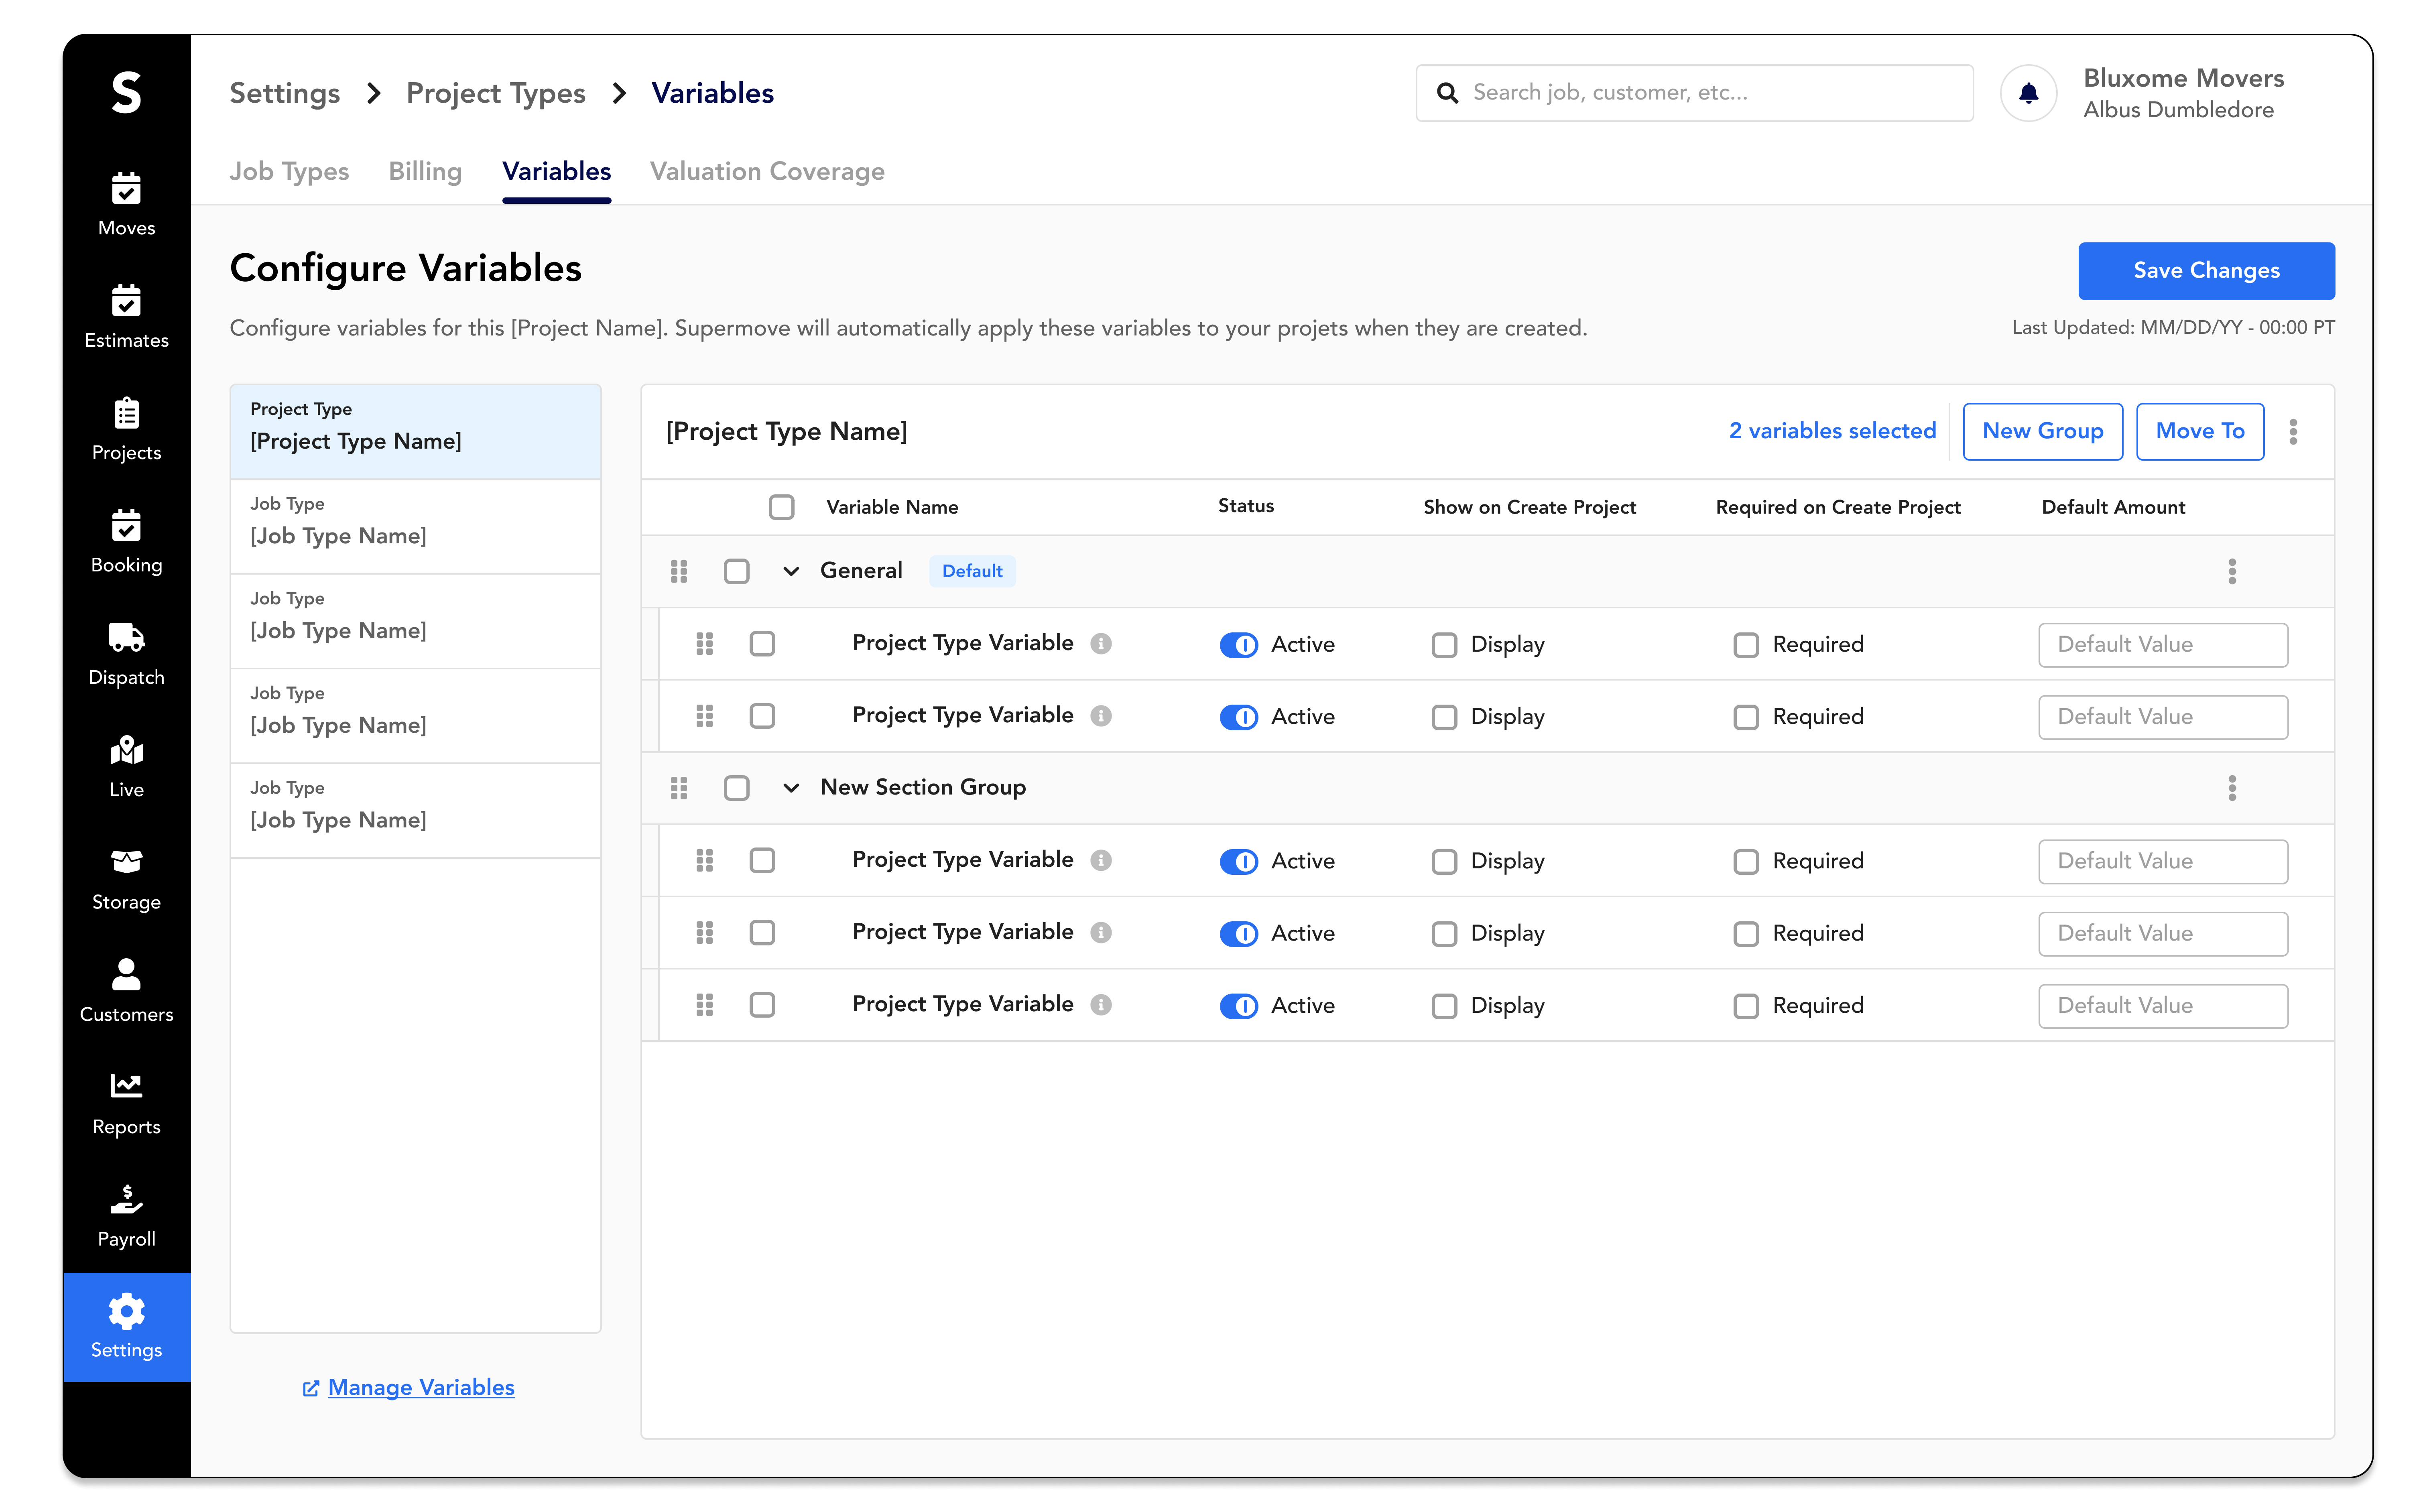This screenshot has width=2427, height=1512.
Task: Toggle Active switch on first General variable
Action: click(1239, 645)
